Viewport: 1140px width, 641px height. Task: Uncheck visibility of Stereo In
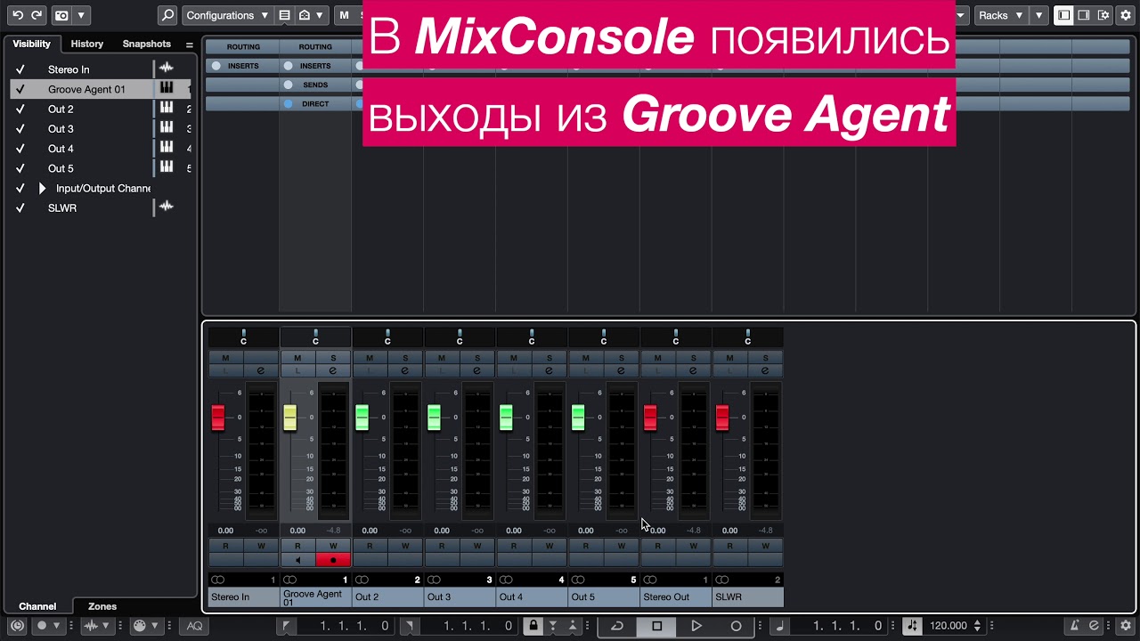point(20,69)
